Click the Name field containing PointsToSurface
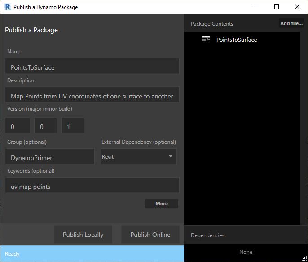 coord(92,67)
